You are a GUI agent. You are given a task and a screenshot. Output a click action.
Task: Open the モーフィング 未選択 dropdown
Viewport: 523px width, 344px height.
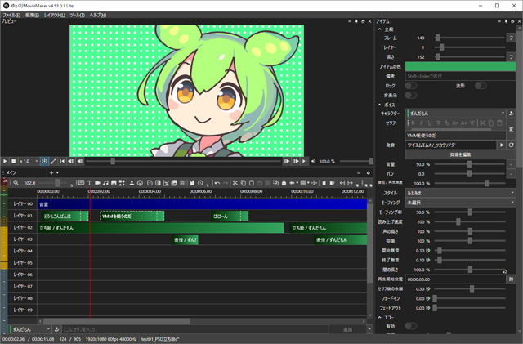(x=460, y=203)
